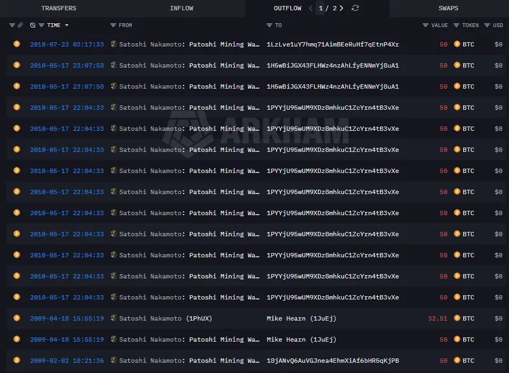
Task: Click BTC token label in 2010-07-23 row
Action: coord(468,44)
